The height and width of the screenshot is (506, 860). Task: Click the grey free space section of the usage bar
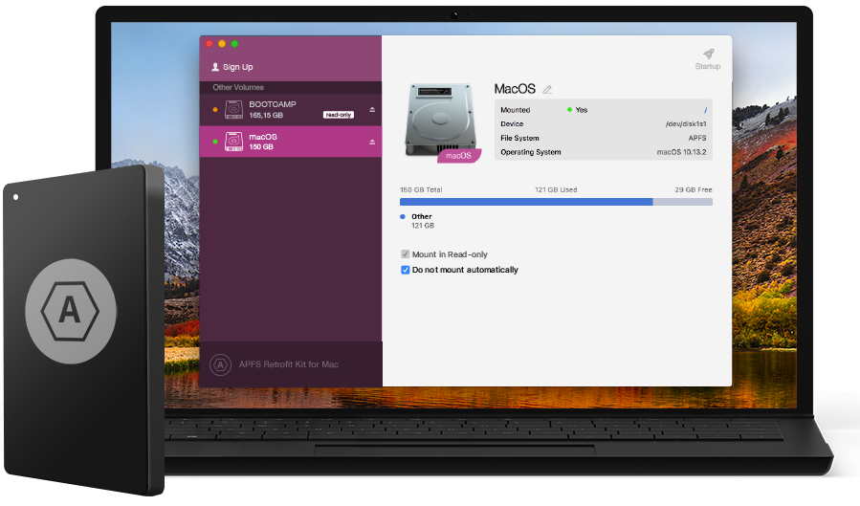point(683,202)
